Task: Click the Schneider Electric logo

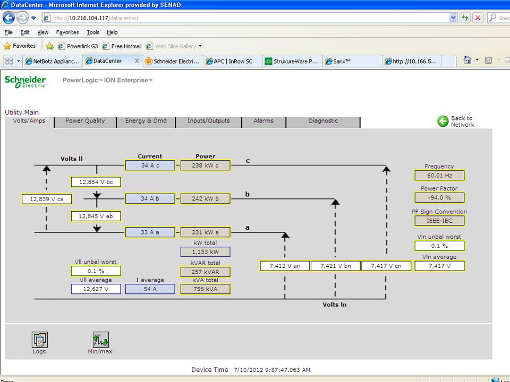Action: 25,82
